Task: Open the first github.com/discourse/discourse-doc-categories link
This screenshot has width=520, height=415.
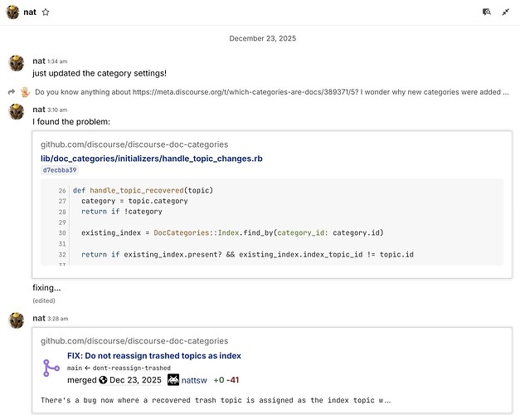Action: pyautogui.click(x=134, y=144)
